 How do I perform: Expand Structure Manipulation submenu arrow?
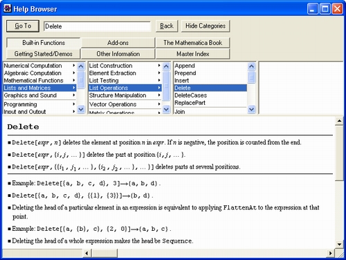tap(159, 95)
